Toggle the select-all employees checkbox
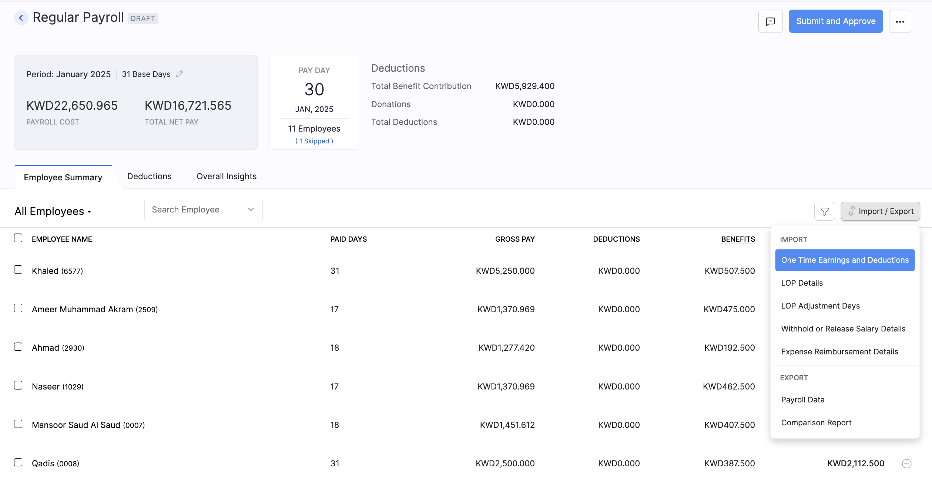The image size is (932, 490). tap(18, 238)
